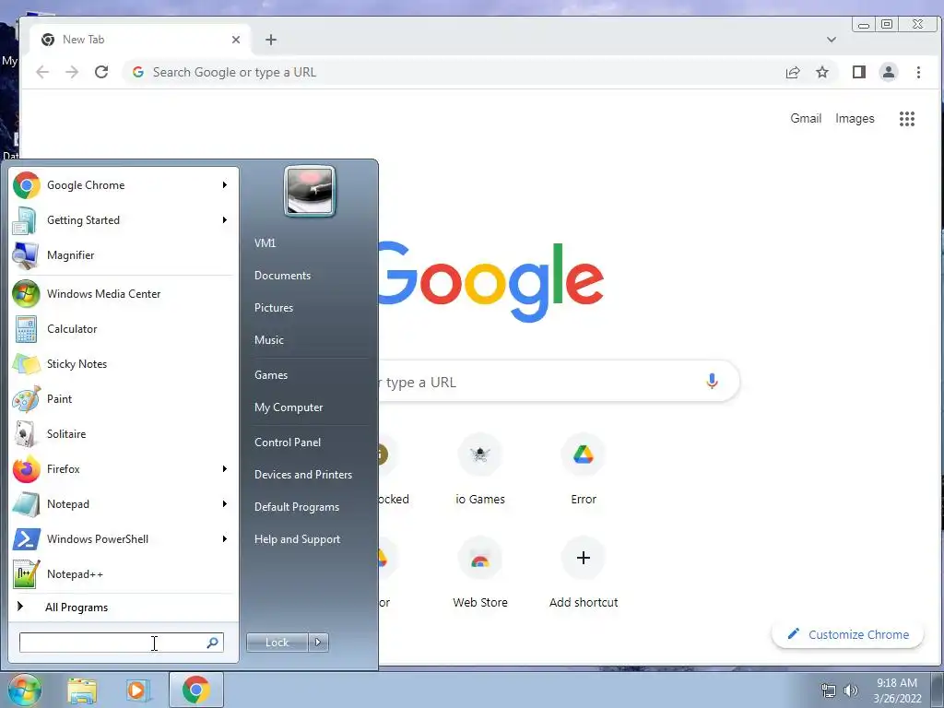Click the Lock button

[x=277, y=643]
